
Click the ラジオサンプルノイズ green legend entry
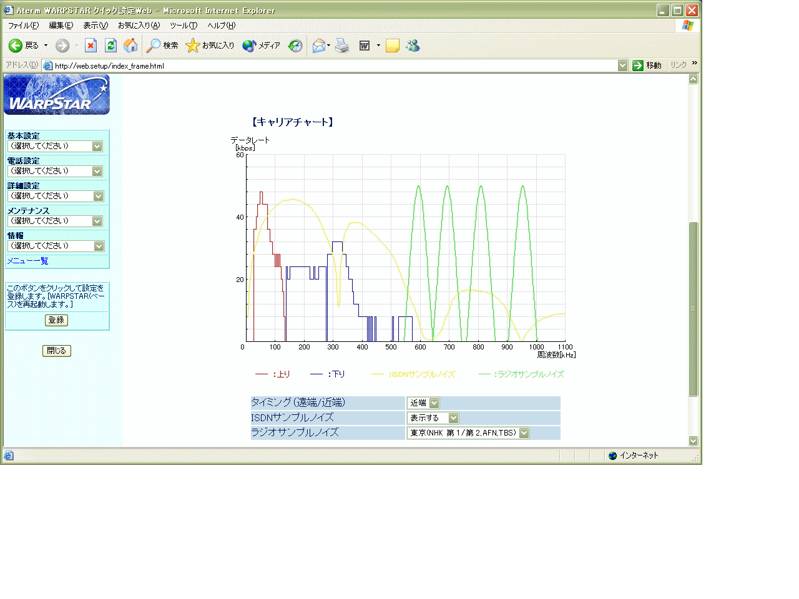[x=521, y=374]
